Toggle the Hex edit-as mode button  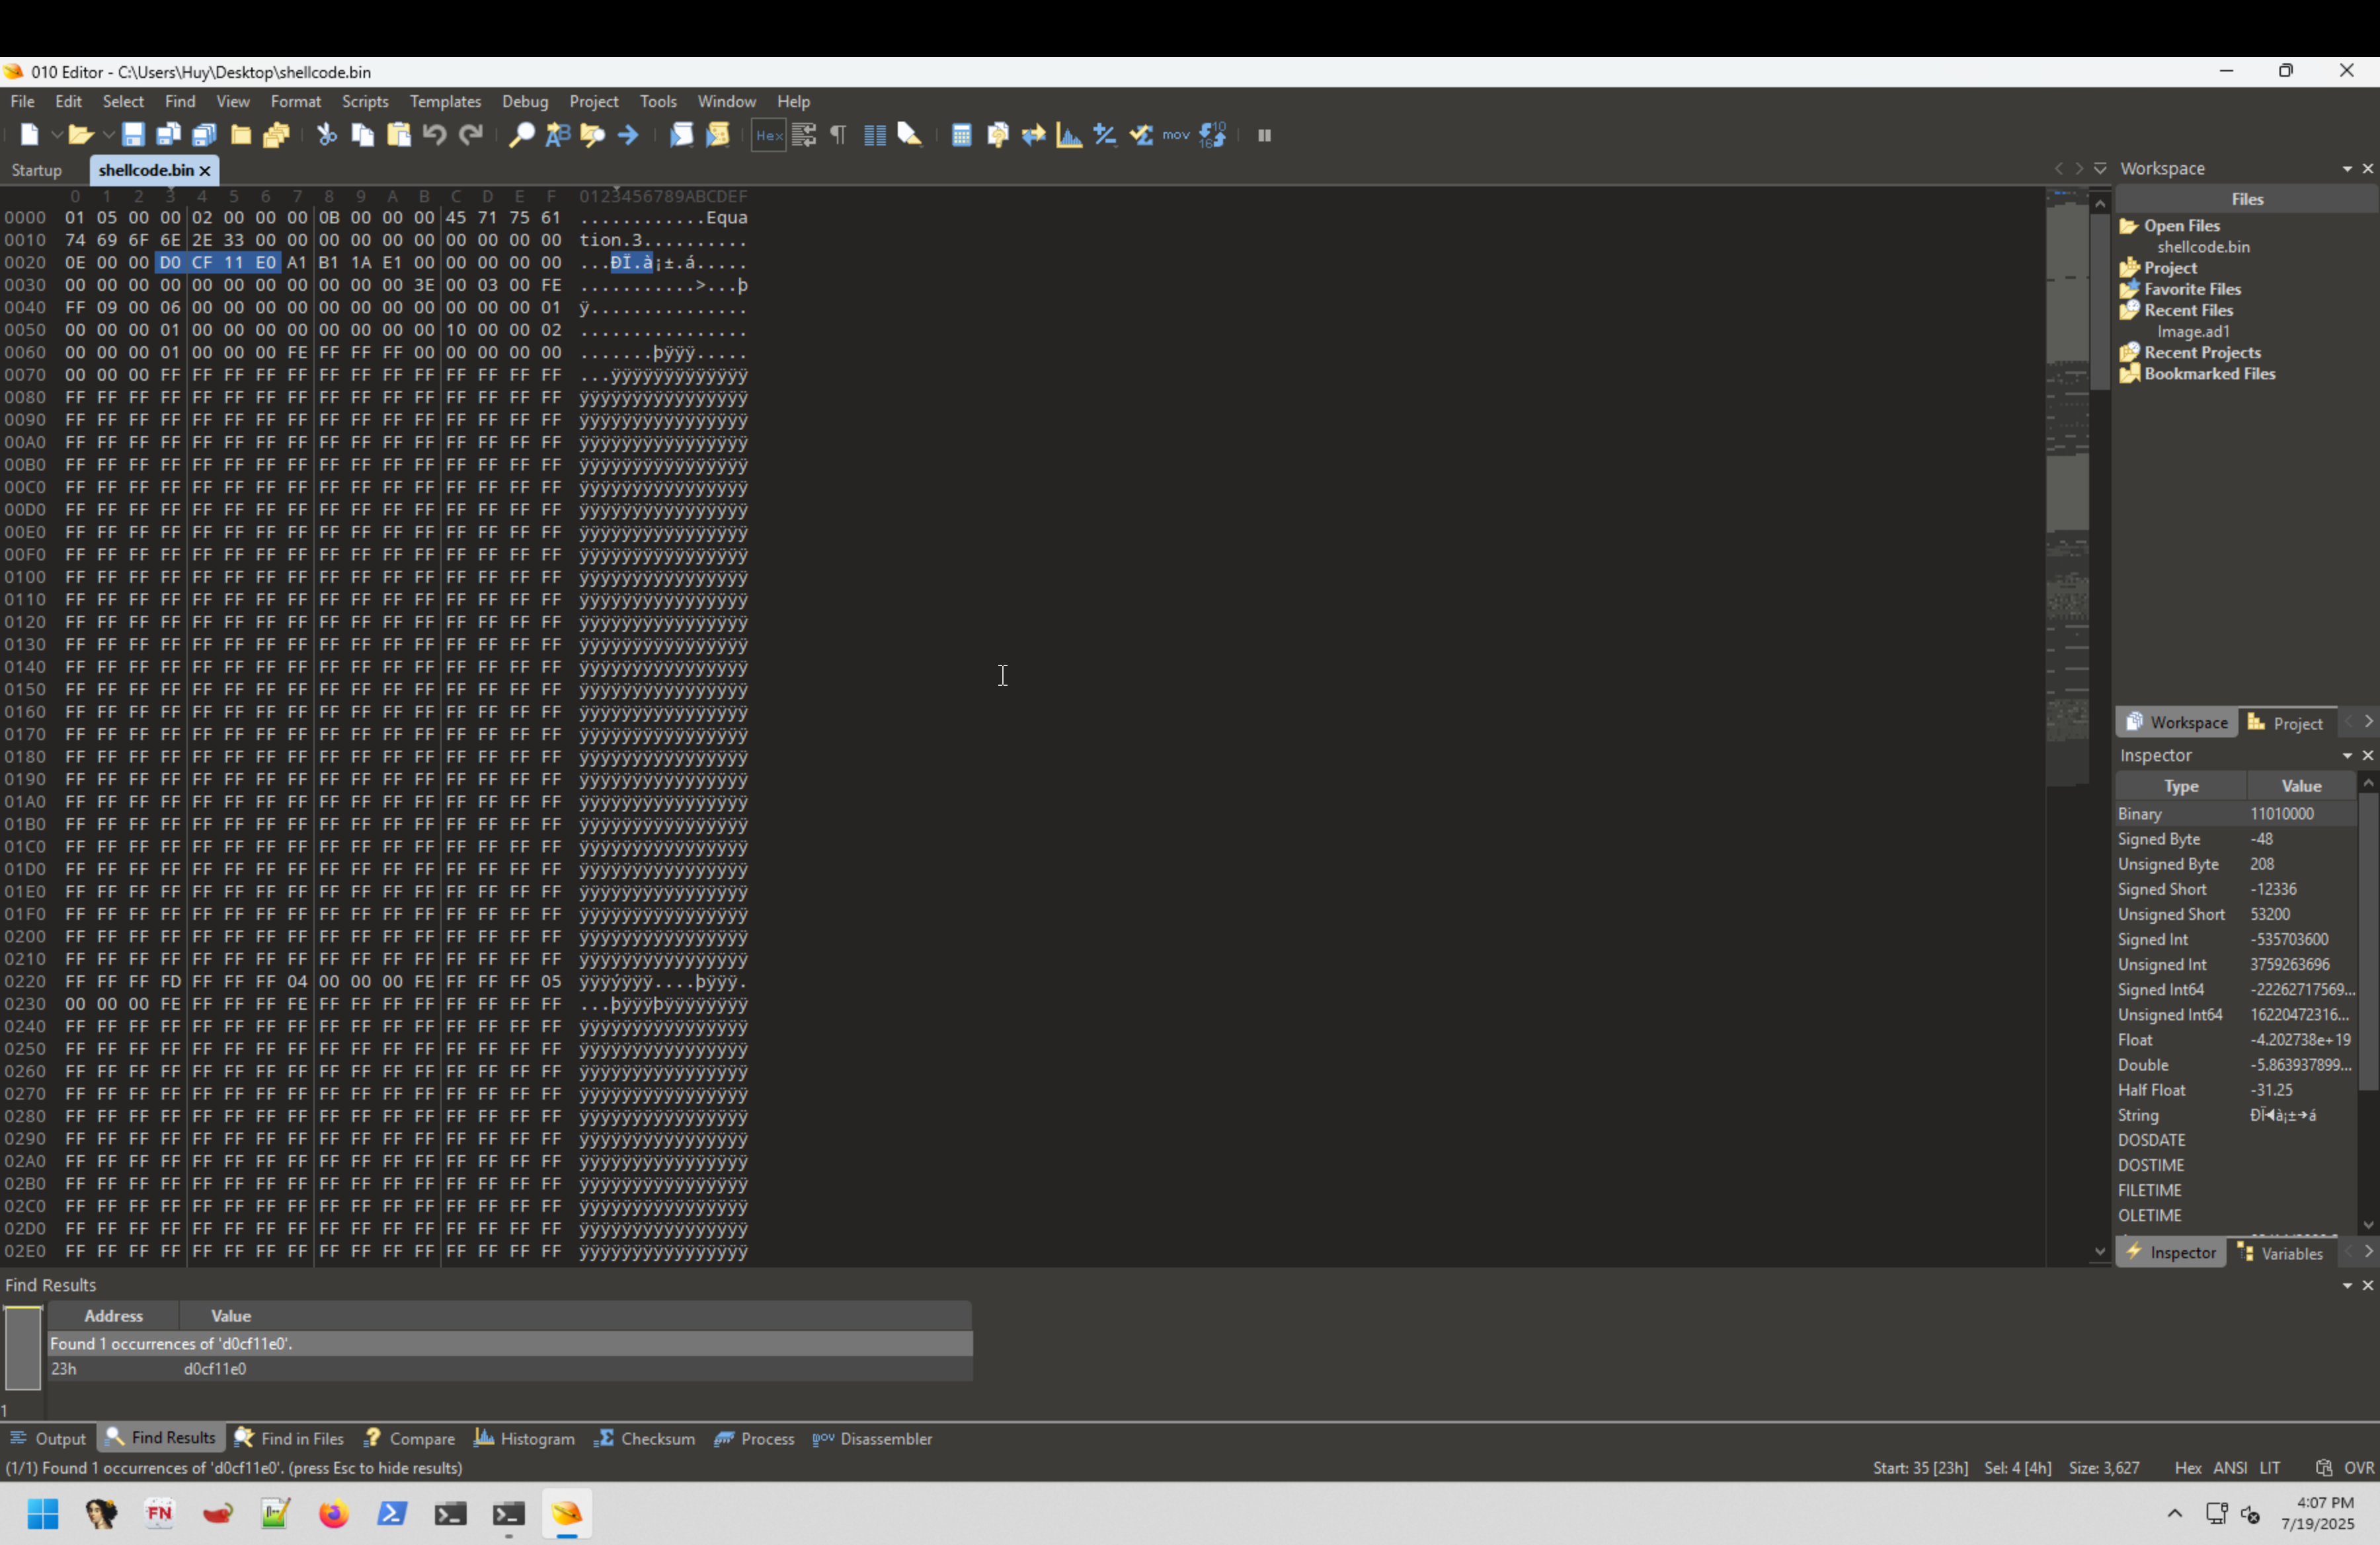pos(768,135)
